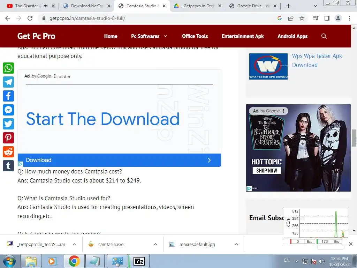357x268 pixels.
Task: Show hidden system tray icons arrow
Action: click(296, 261)
